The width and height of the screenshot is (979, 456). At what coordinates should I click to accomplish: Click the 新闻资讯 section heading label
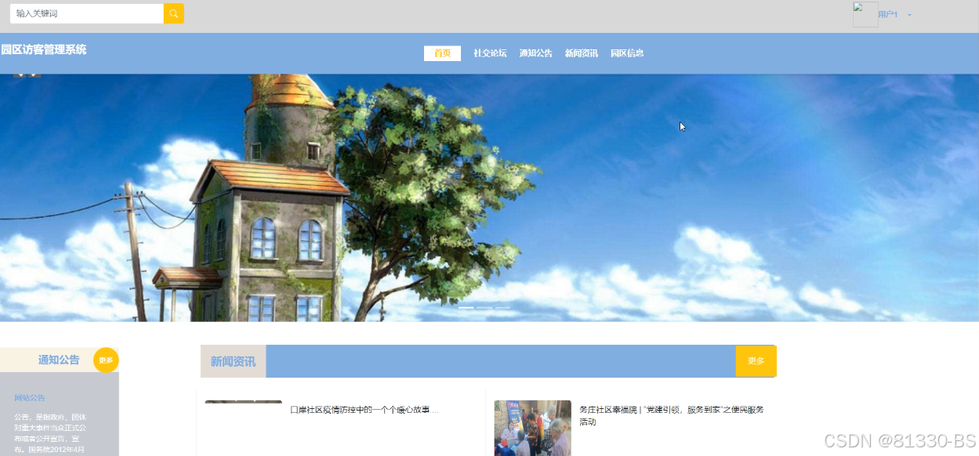[x=233, y=361]
